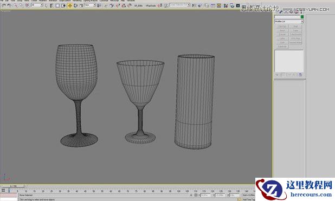Toggle the Pin Stack icon

pos(277,75)
